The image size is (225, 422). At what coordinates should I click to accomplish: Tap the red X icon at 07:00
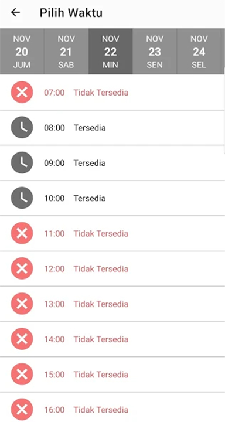coord(22,93)
